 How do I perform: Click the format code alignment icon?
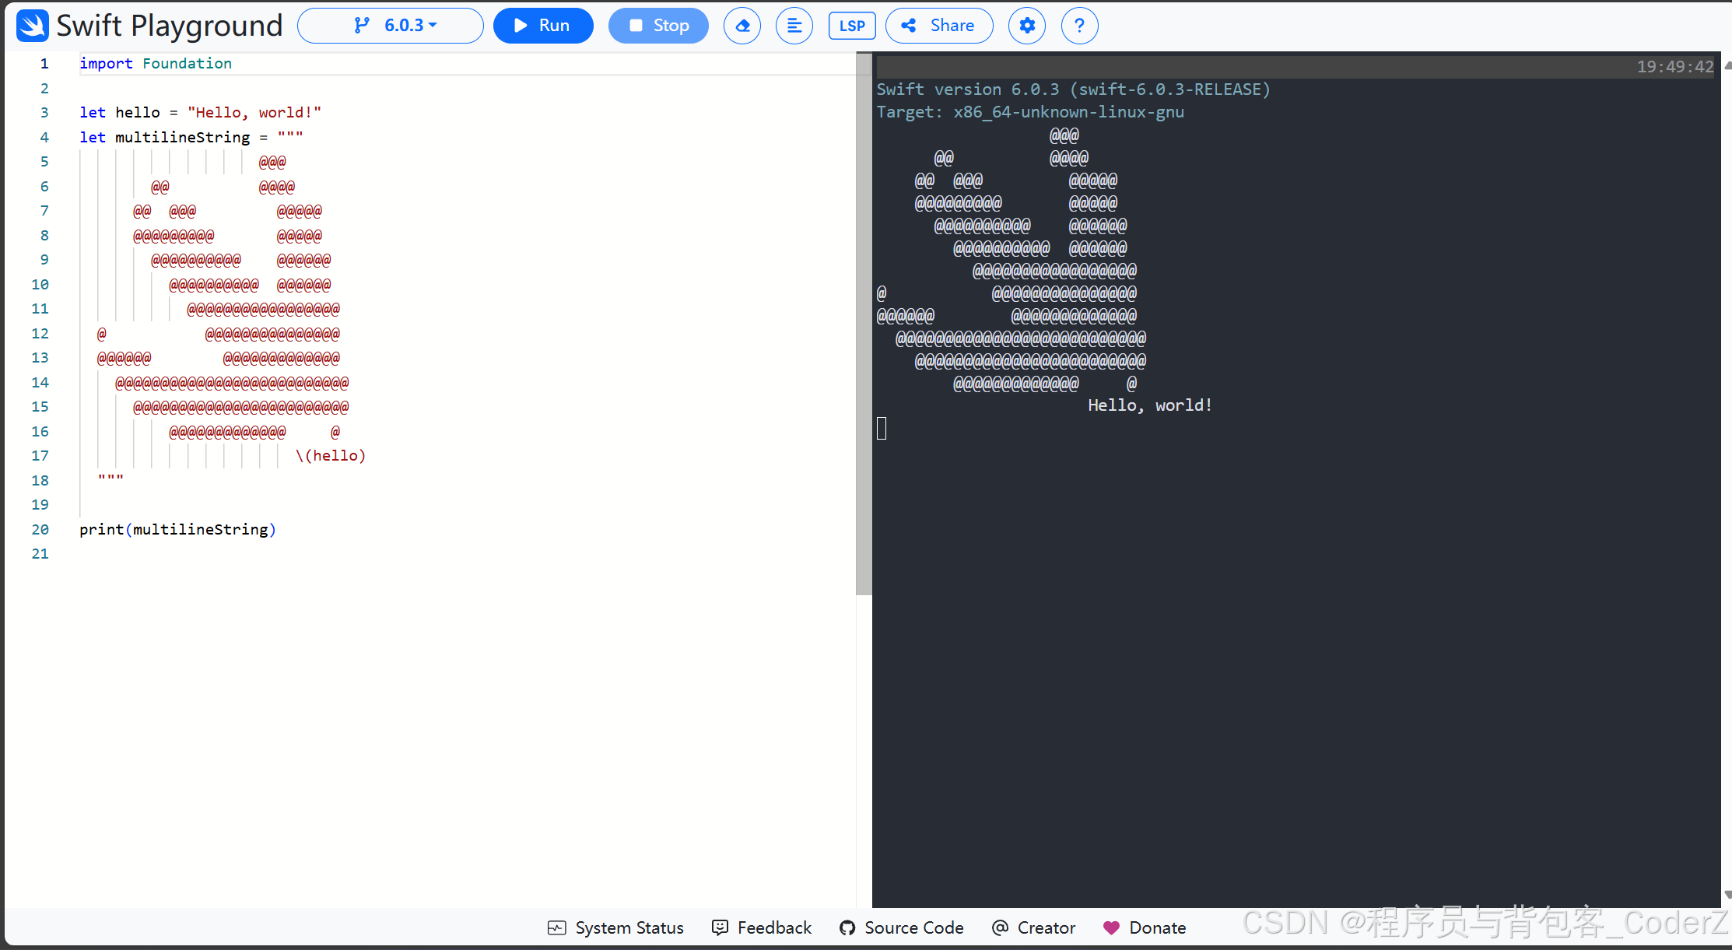[794, 26]
